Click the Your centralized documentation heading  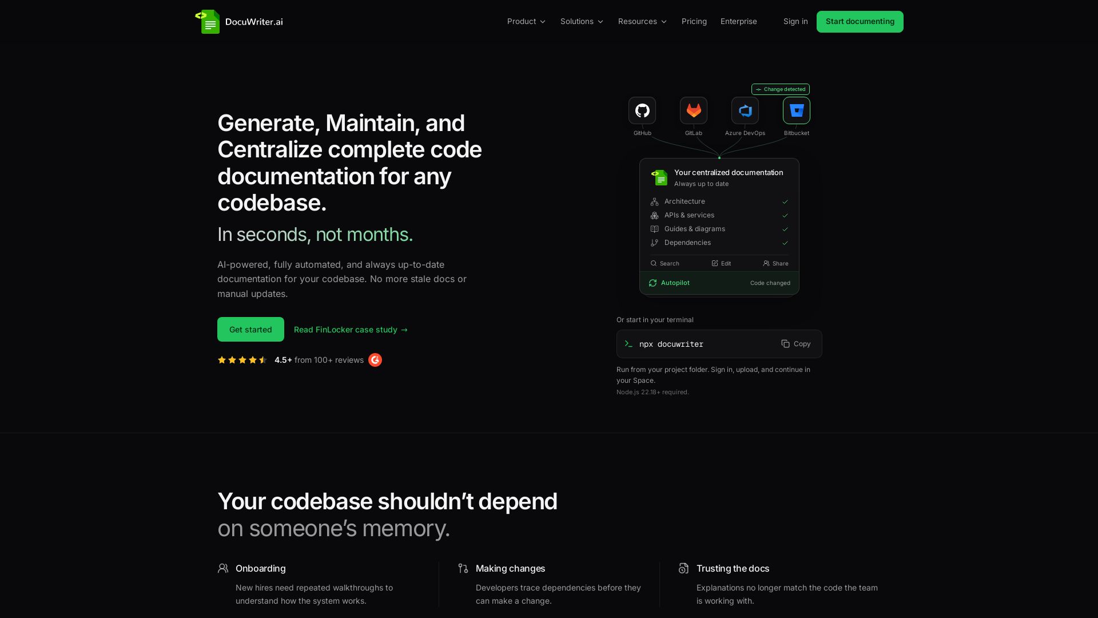[x=729, y=173]
